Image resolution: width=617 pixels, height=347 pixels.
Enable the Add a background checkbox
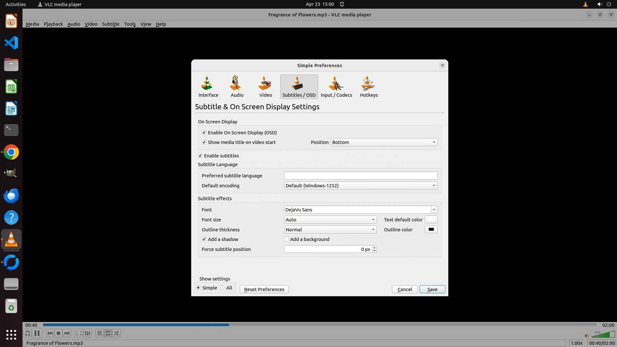286,239
